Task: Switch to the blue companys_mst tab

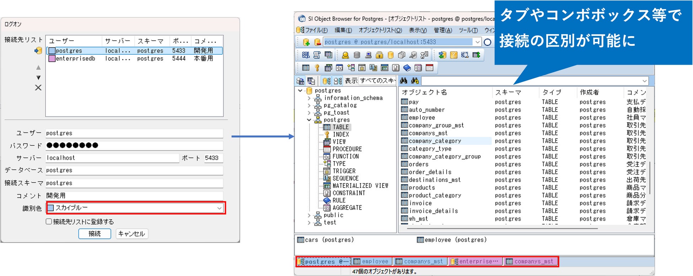Action: click(x=420, y=261)
